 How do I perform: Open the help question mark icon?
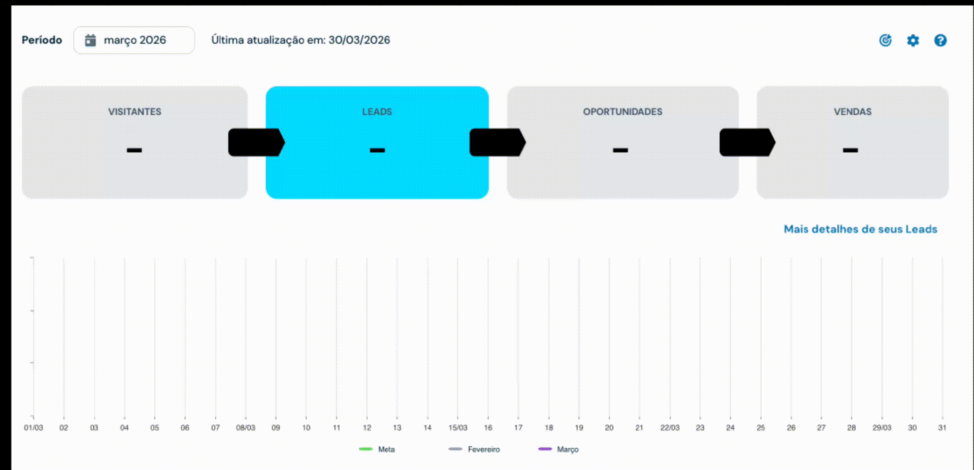point(940,40)
